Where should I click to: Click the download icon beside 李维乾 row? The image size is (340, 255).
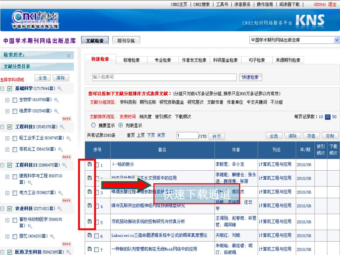coord(90,178)
